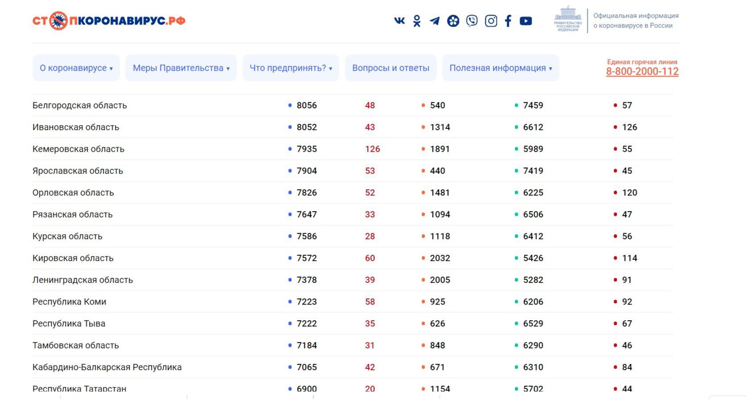Select the Кабардино-Балкарская Республика row name
Image resolution: width=747 pixels, height=399 pixels.
(107, 367)
